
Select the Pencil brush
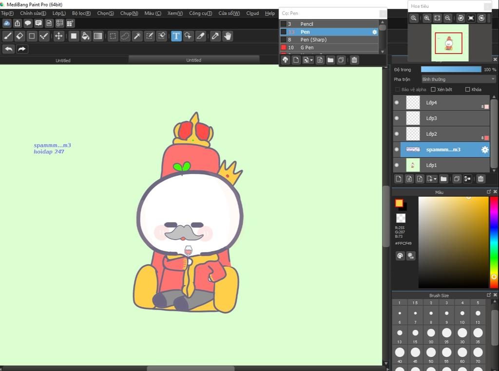pyautogui.click(x=329, y=24)
